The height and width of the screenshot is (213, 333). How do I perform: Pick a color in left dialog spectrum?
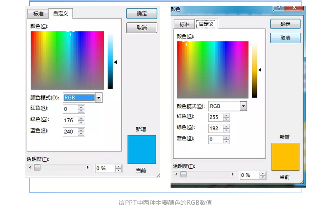67,60
